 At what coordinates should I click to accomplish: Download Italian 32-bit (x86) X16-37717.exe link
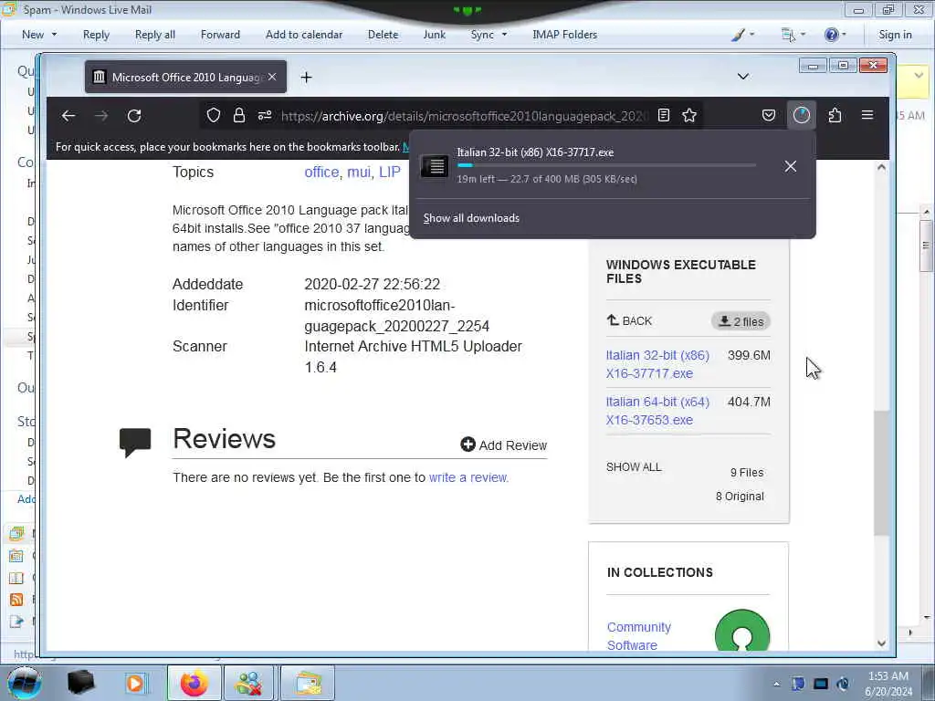click(x=657, y=364)
